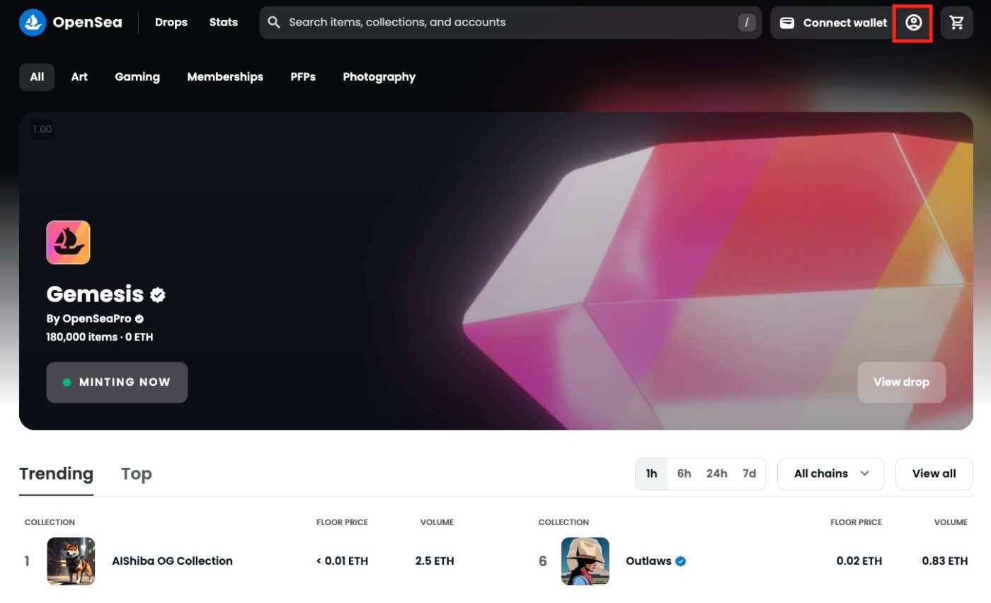Switch to the Trending tab
This screenshot has width=991, height=603.
click(x=56, y=473)
